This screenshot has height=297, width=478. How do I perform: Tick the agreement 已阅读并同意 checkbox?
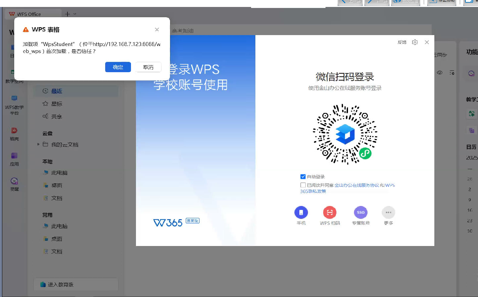click(303, 185)
